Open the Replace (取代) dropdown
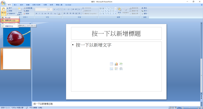Image resolution: width=203 pixels, height=109 pixels. click(145, 11)
